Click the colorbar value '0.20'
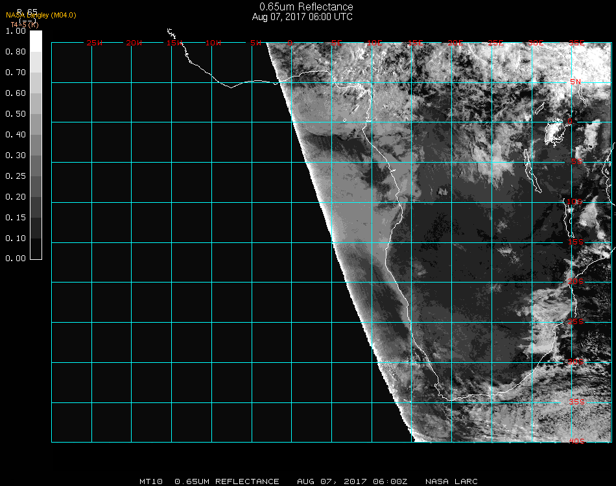The height and width of the screenshot is (486, 616). [x=16, y=197]
